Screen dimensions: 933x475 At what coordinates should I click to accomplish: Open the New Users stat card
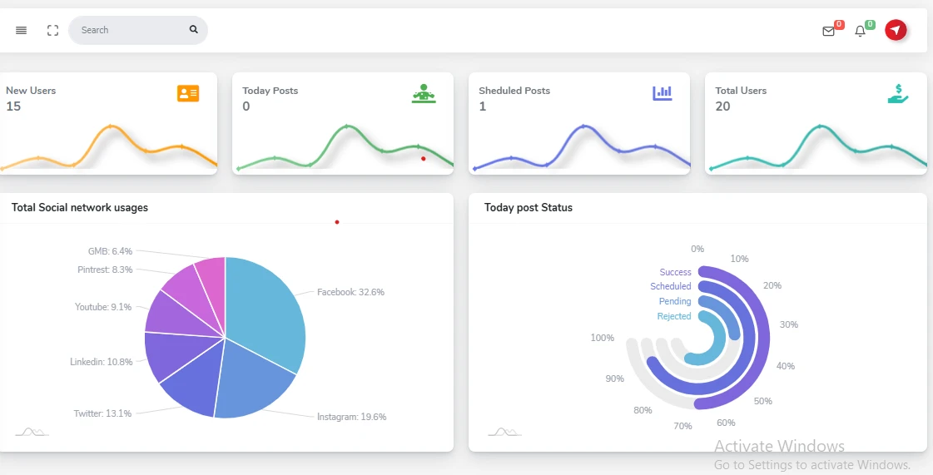coord(108,123)
